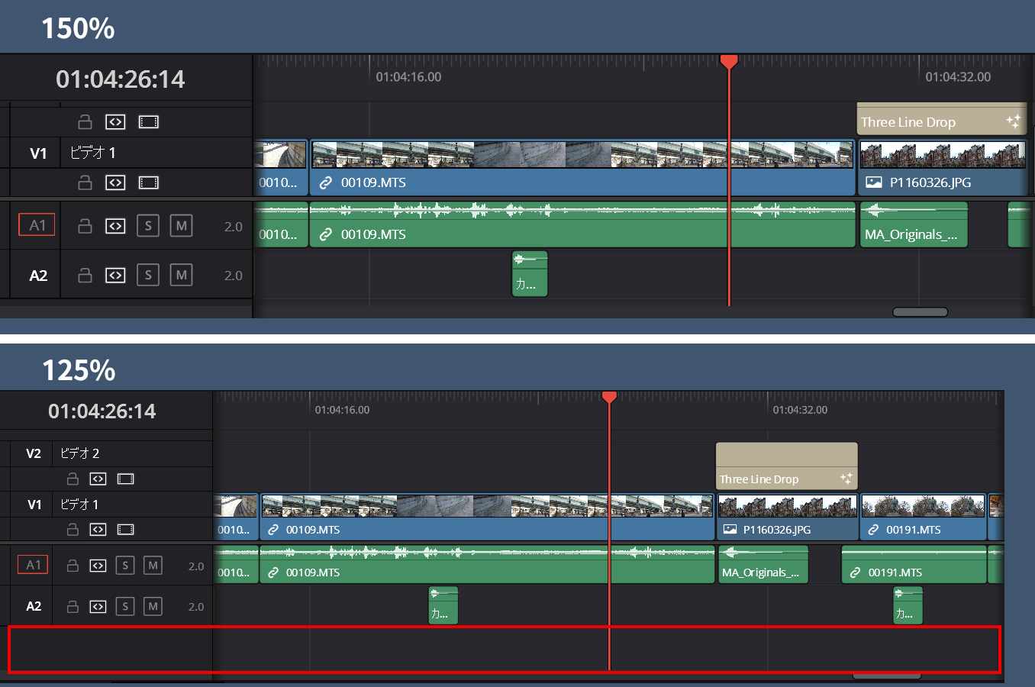This screenshot has width=1035, height=687.
Task: Toggle auto select for A1 in 150% timeline
Action: pyautogui.click(x=115, y=227)
